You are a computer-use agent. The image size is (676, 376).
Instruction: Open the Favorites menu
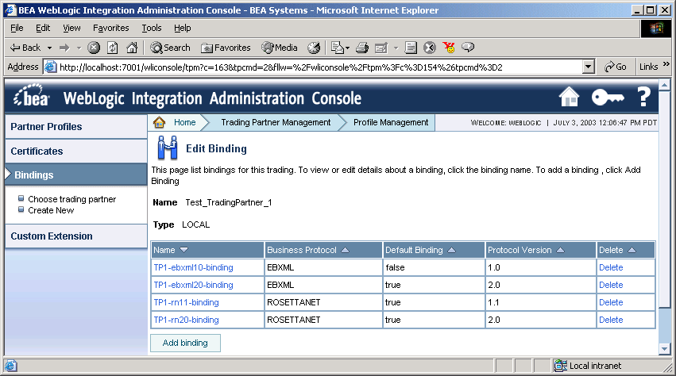tap(110, 28)
